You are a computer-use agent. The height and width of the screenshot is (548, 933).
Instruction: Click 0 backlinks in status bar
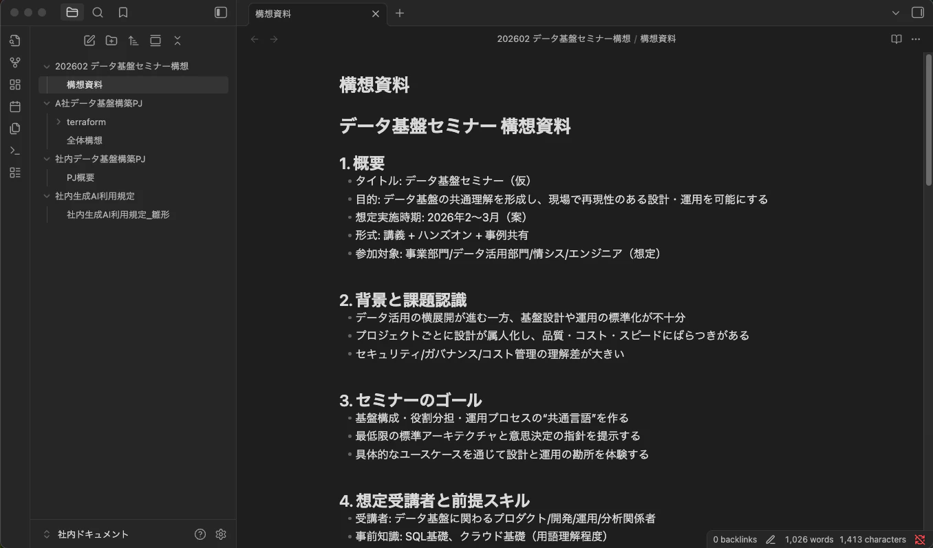point(735,540)
